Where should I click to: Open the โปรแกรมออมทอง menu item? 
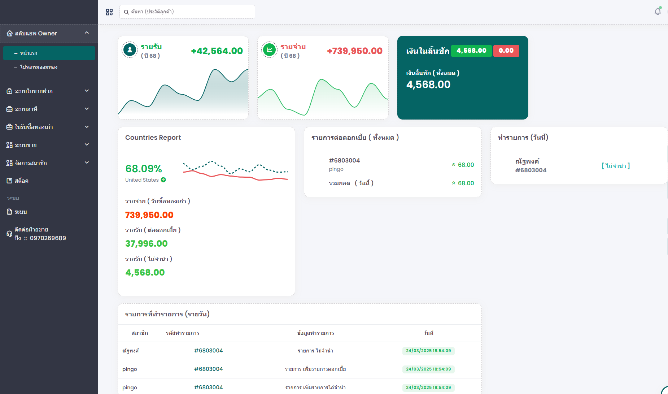(39, 67)
